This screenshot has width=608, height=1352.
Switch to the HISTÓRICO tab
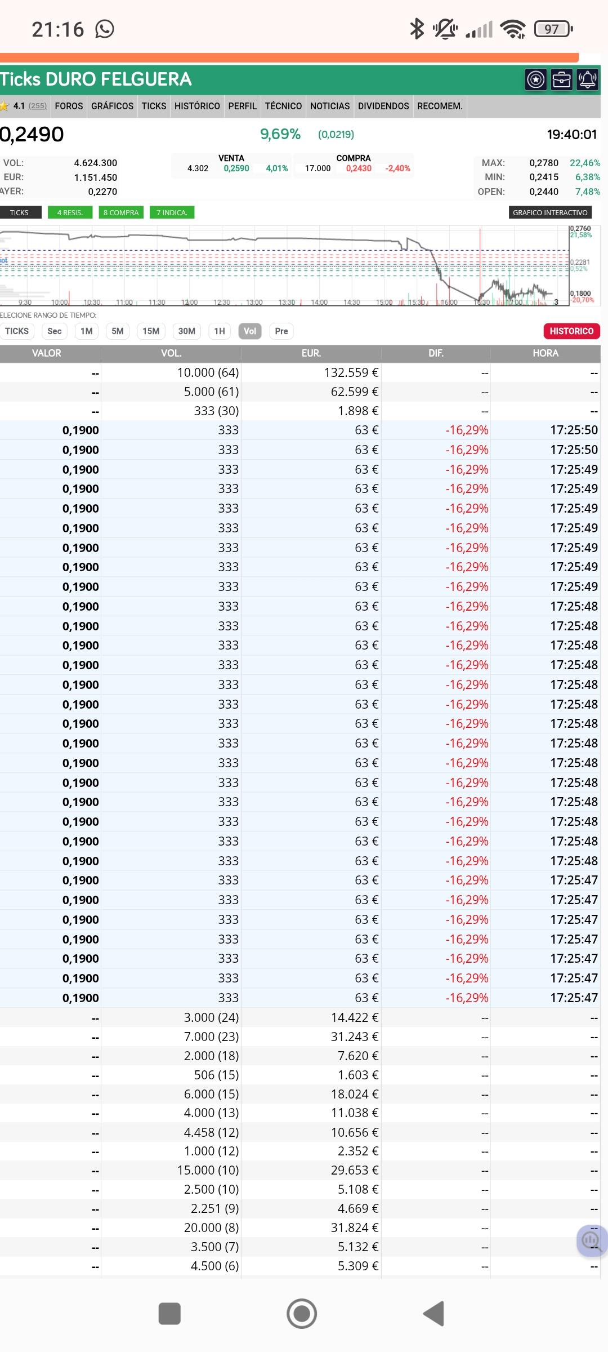point(197,106)
